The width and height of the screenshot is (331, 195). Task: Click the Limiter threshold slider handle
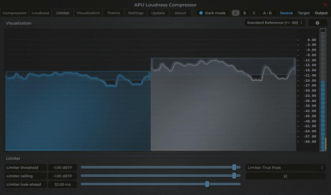tap(235, 168)
